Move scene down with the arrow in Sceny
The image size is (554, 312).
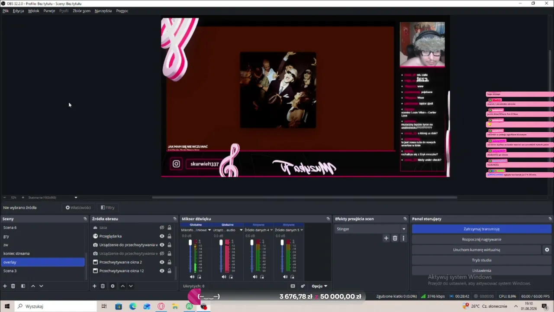[41, 286]
